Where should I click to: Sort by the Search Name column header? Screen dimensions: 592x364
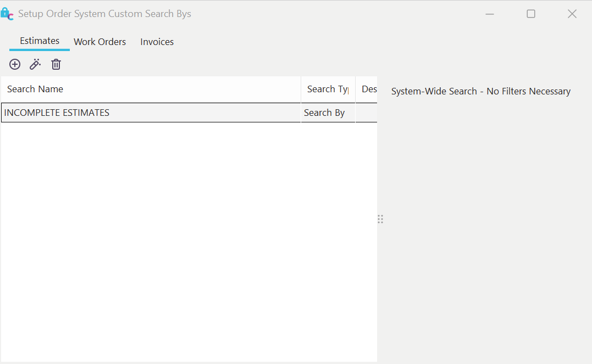35,89
